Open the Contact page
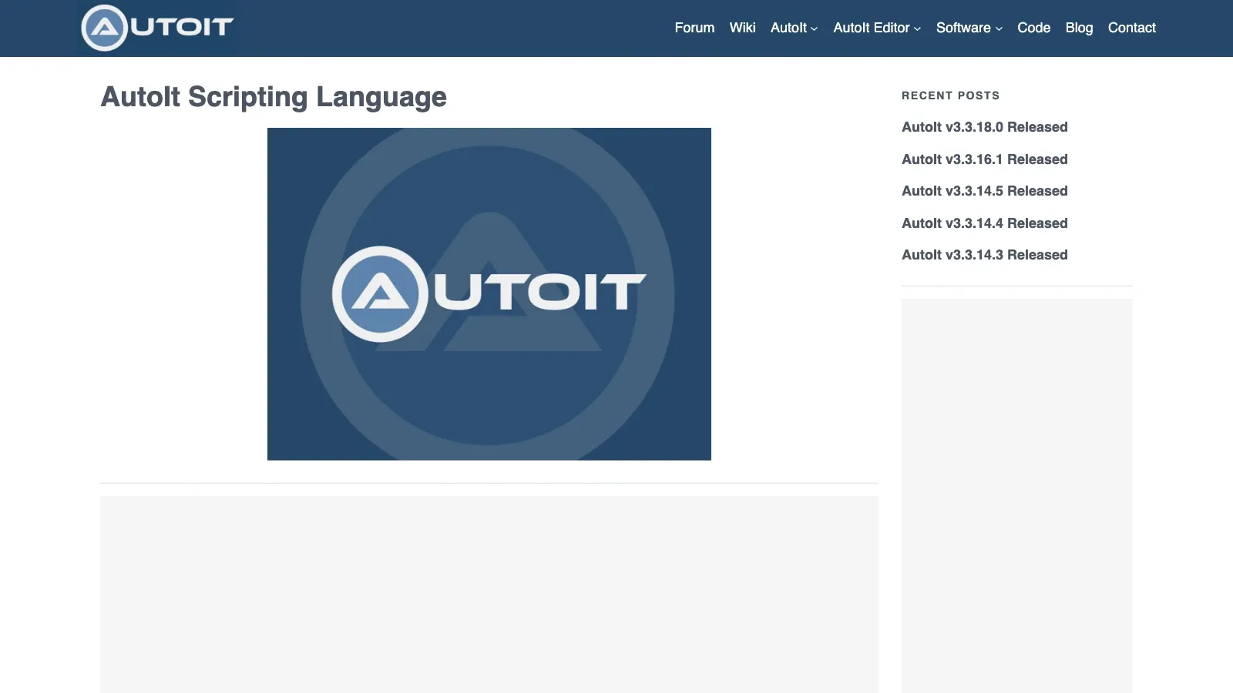This screenshot has width=1233, height=693. tap(1131, 28)
